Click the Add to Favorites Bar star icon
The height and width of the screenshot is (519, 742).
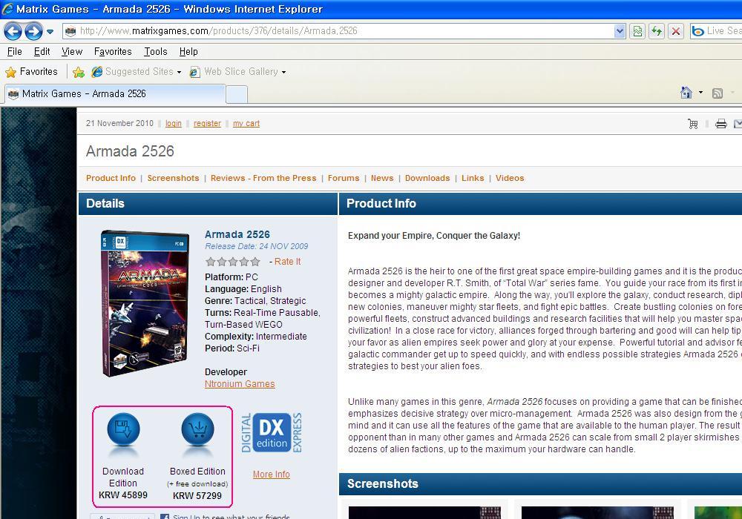pos(79,72)
